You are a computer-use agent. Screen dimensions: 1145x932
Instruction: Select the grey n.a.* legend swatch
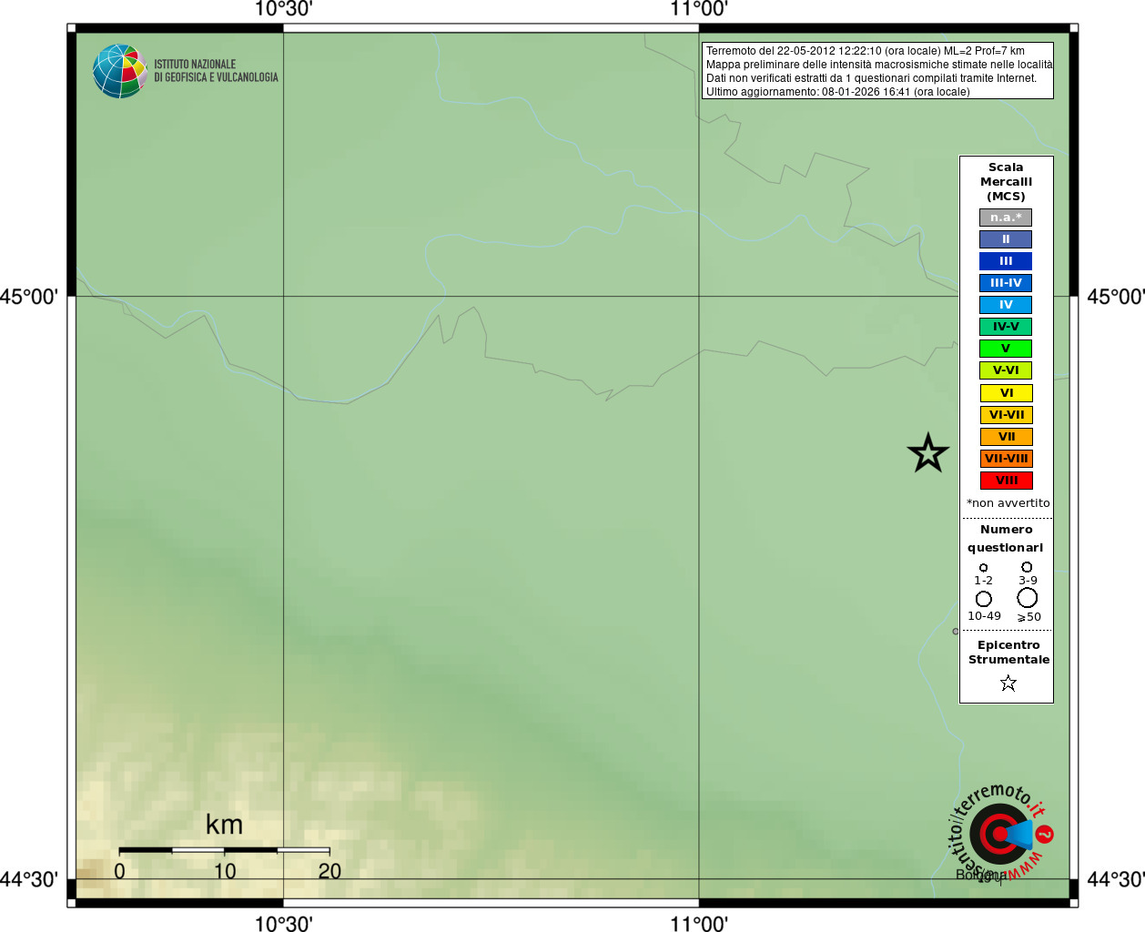tap(1006, 218)
